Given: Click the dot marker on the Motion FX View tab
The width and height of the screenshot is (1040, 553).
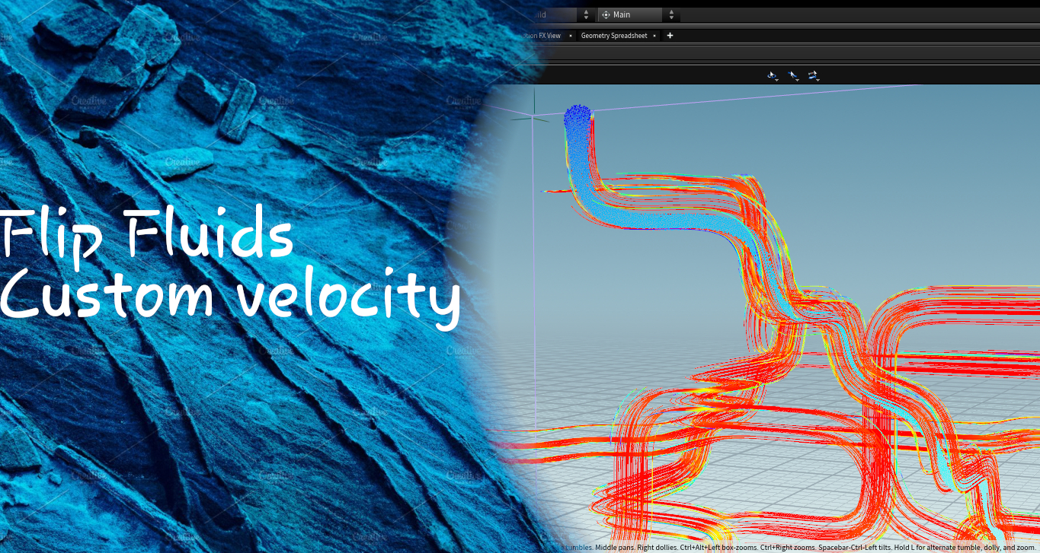Looking at the screenshot, I should coord(571,35).
